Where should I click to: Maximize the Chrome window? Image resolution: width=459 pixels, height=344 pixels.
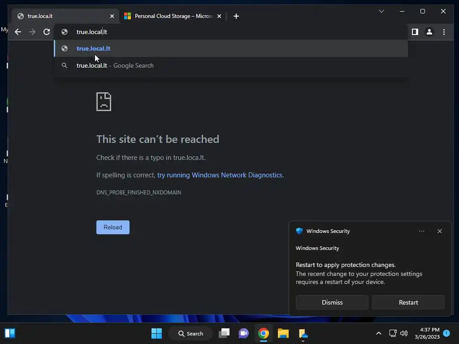click(422, 11)
